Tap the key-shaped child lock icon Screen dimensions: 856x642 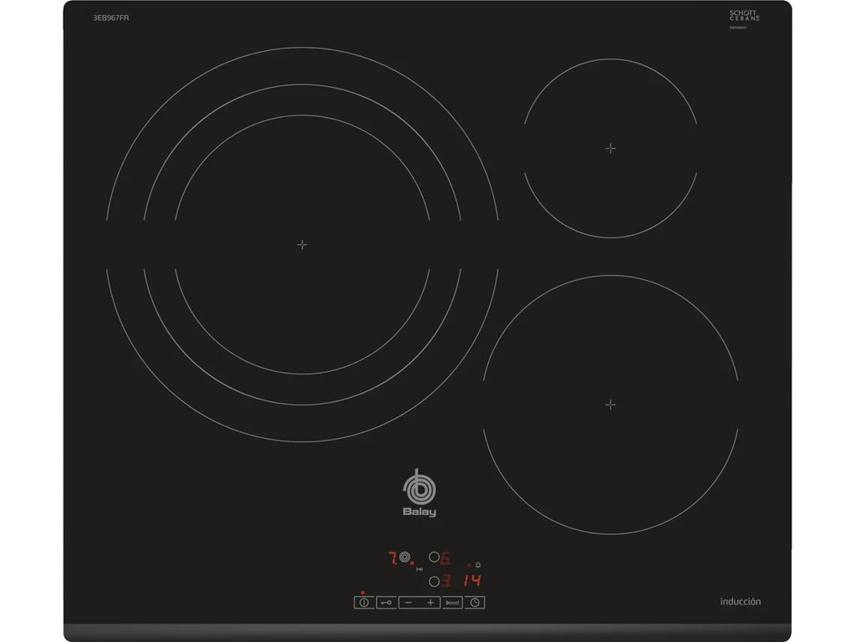click(x=386, y=602)
